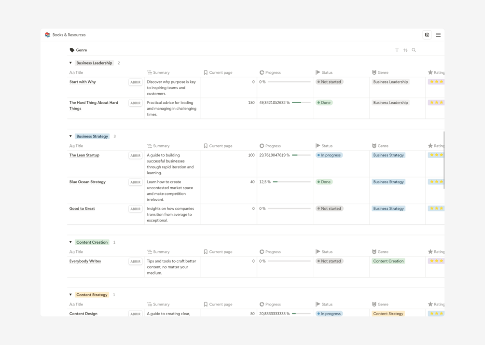This screenshot has height=345, width=485.
Task: Click the In progress status of The Lean Startup
Action: tap(329, 155)
